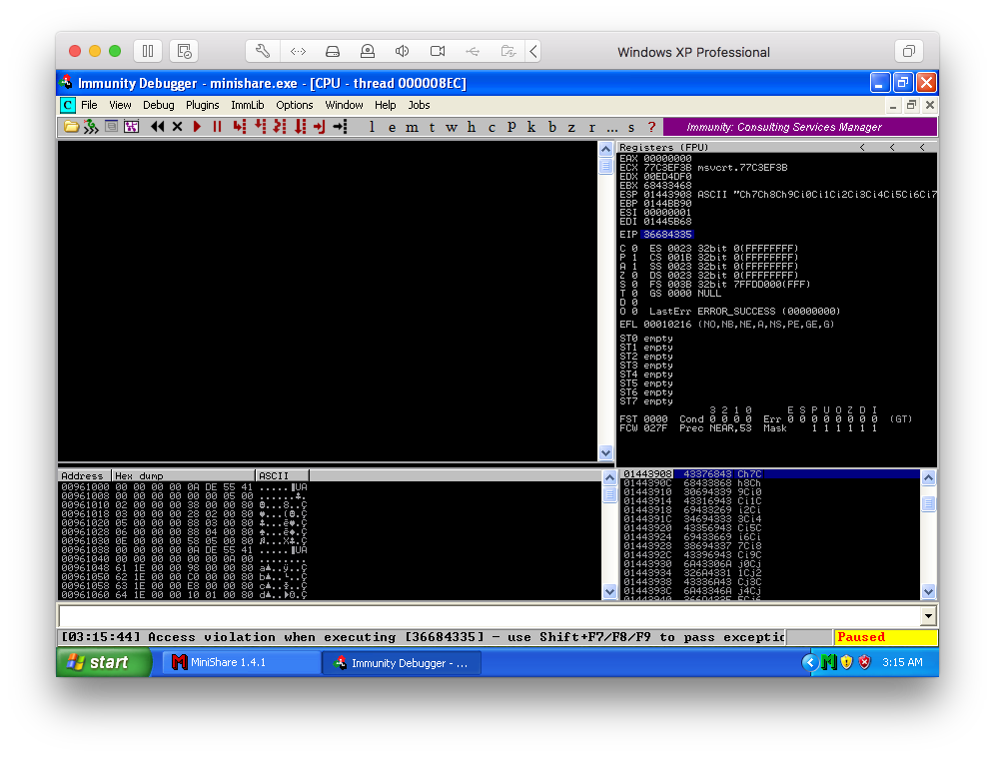The image size is (995, 757).
Task: Open the Plugins menu
Action: [x=202, y=105]
